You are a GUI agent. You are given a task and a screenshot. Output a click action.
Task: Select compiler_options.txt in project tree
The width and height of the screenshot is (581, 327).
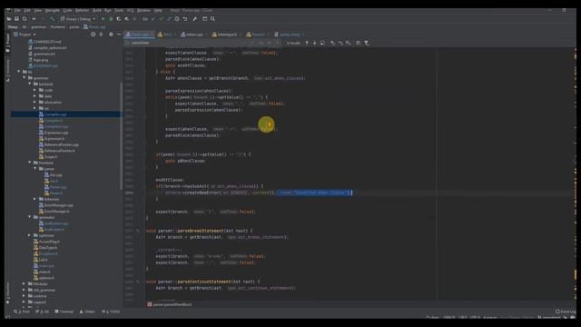[50, 48]
